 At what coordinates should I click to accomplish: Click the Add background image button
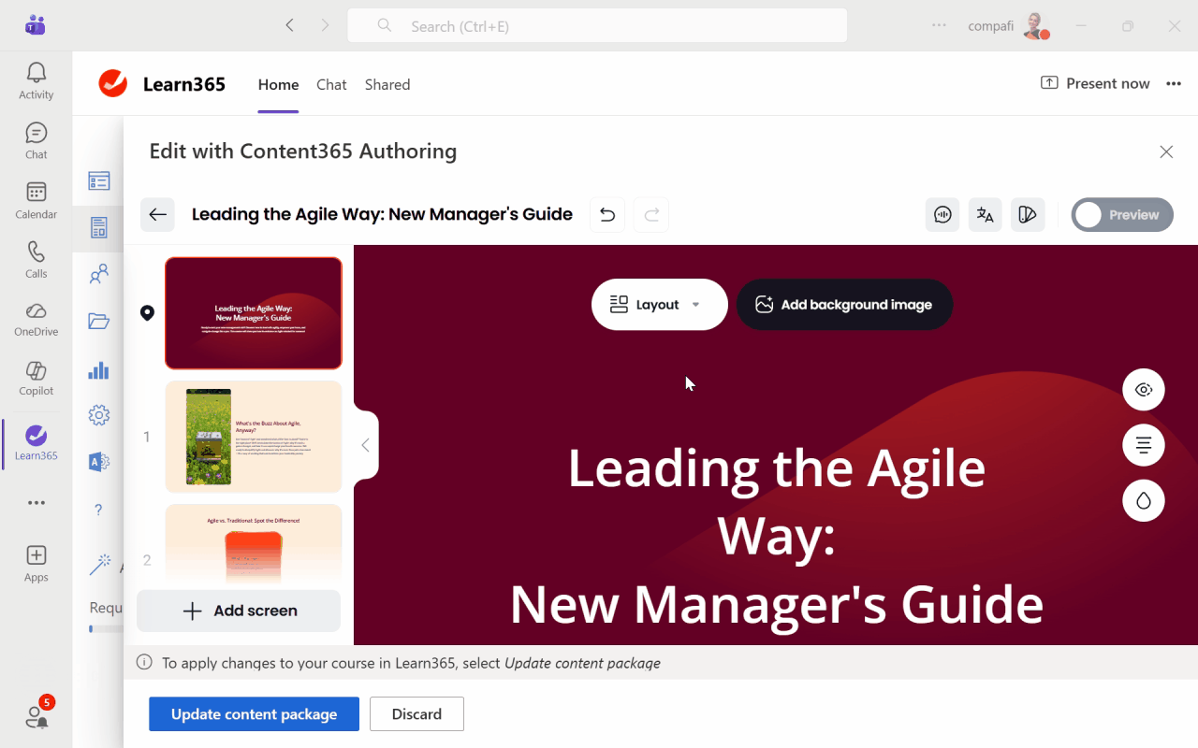[844, 304]
